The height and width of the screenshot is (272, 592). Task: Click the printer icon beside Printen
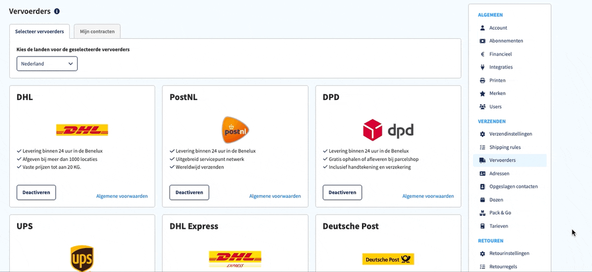[x=482, y=80]
